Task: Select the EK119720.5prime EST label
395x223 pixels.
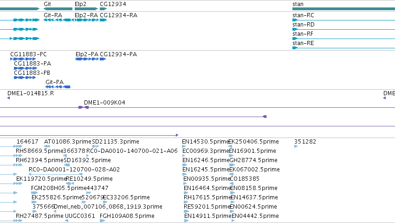Action: pos(41,179)
